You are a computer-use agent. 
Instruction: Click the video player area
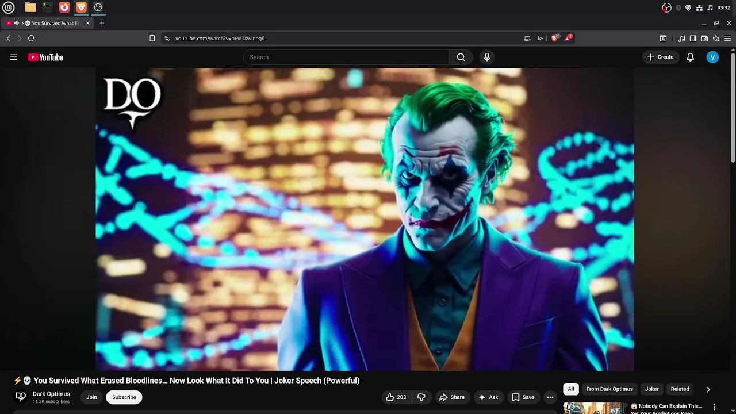[365, 219]
